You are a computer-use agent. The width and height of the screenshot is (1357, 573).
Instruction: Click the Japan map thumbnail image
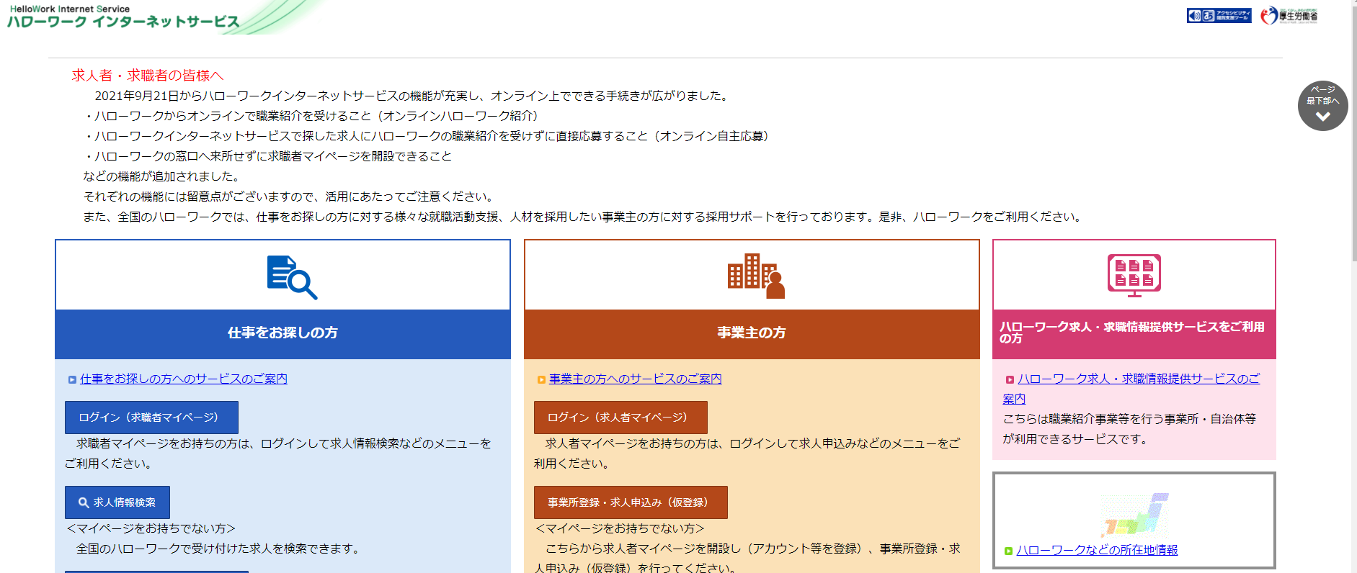[x=1135, y=515]
